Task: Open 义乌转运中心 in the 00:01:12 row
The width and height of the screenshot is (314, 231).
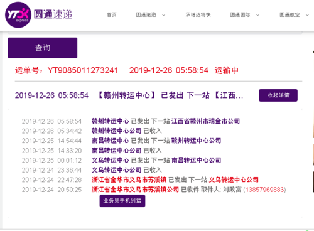Action: tap(111, 160)
